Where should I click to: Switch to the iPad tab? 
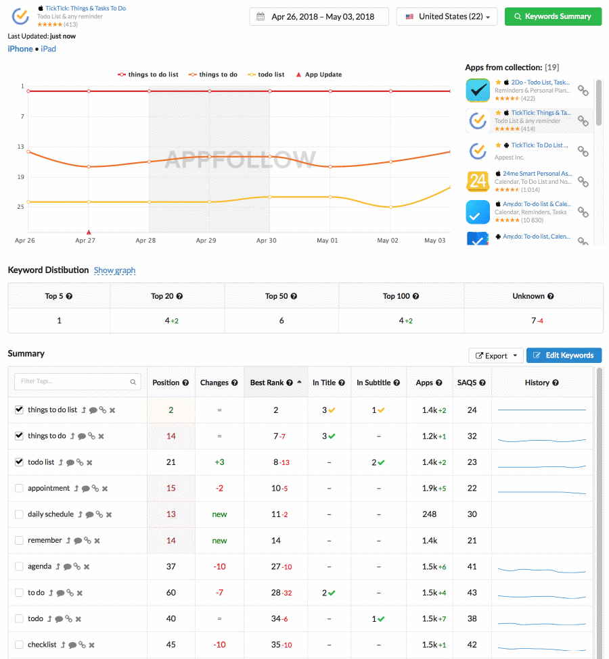click(48, 49)
